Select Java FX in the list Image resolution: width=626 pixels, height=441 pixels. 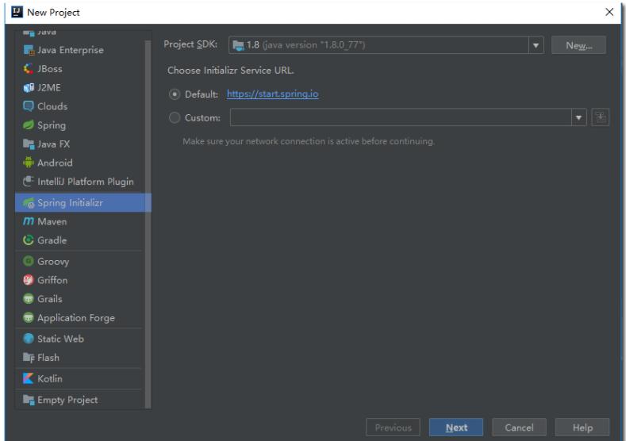(83, 144)
